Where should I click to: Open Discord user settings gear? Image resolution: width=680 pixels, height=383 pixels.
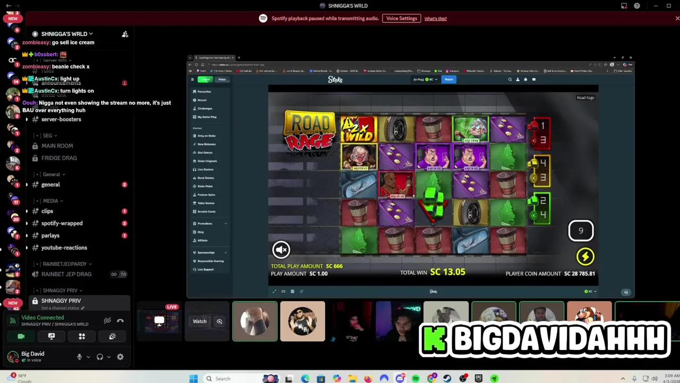click(120, 357)
